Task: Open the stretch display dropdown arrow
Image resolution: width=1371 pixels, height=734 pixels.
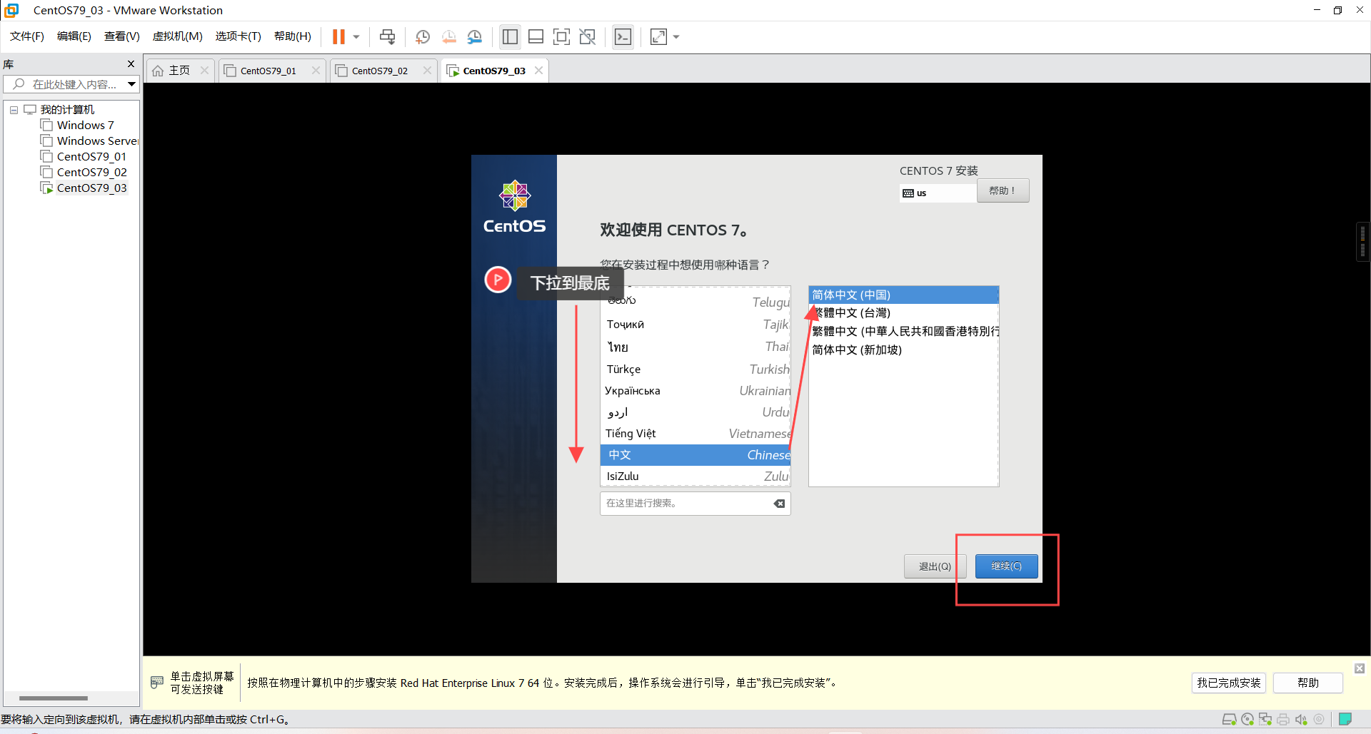Action: click(x=676, y=37)
